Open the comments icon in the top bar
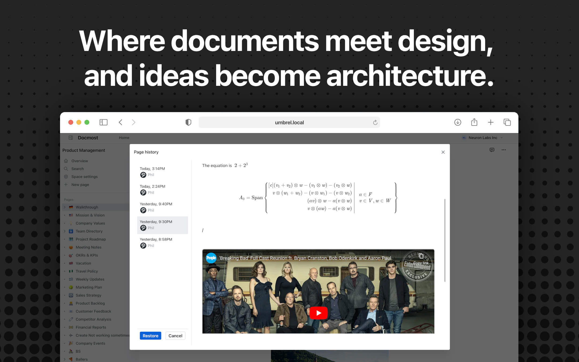Viewport: 579px width, 362px height. 492,150
